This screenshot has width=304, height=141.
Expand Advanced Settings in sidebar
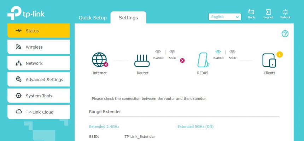click(x=39, y=80)
